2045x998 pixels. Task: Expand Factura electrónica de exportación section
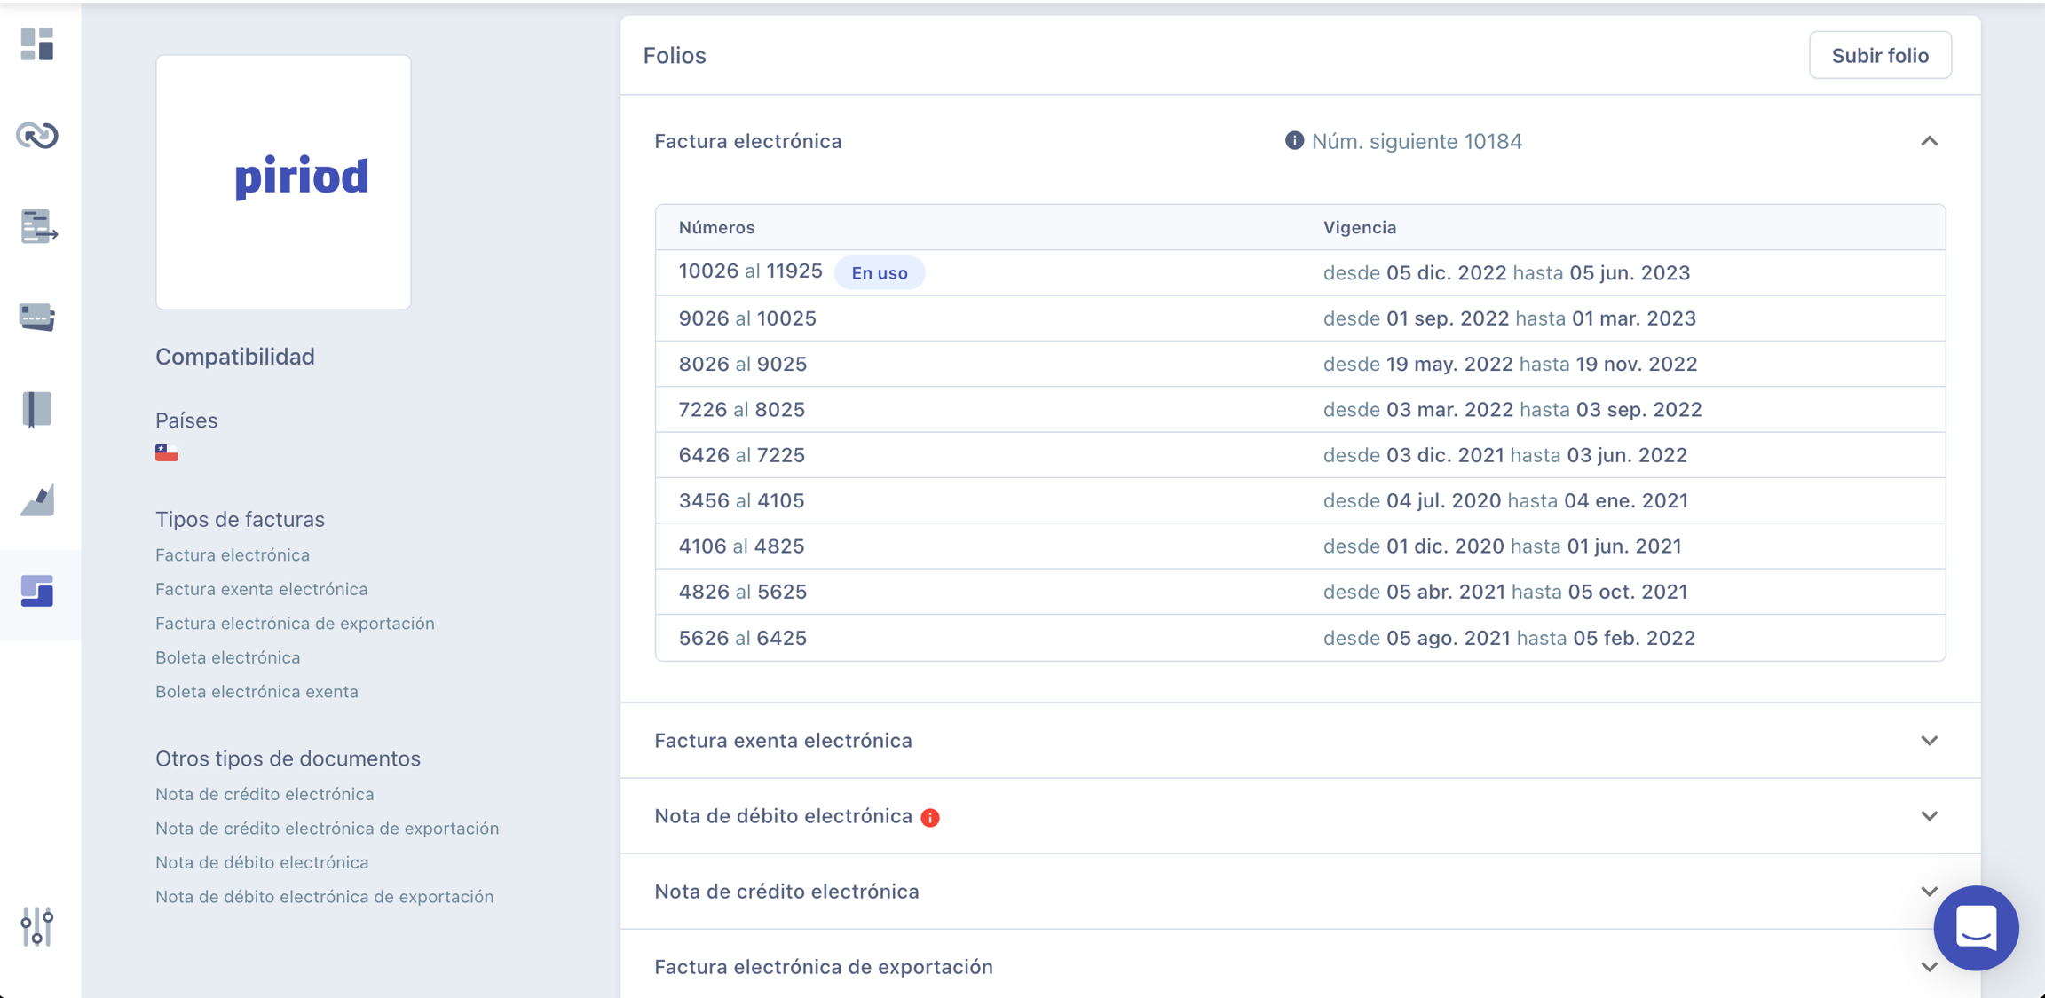(1929, 967)
